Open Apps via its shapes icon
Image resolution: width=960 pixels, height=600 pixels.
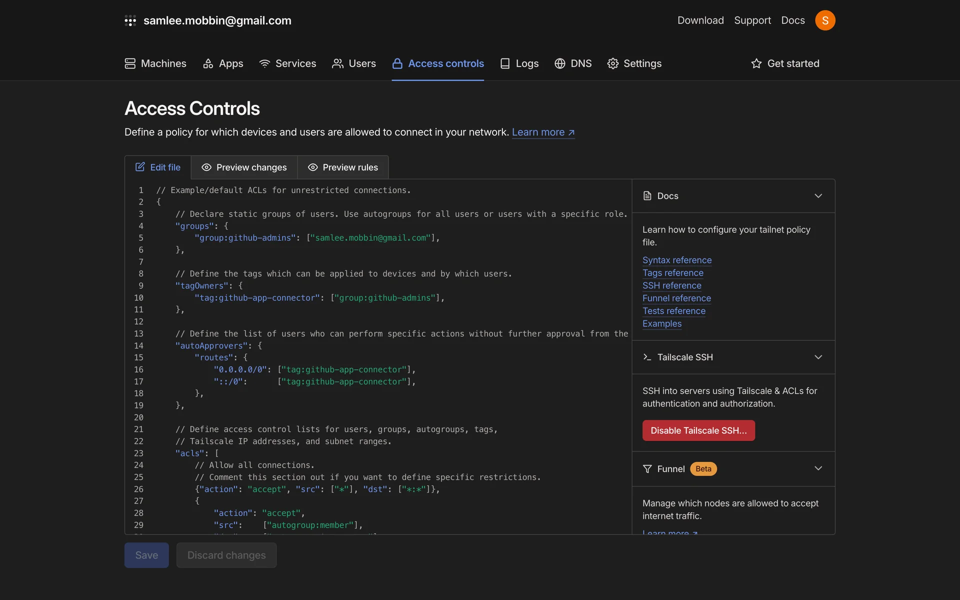[x=208, y=63]
